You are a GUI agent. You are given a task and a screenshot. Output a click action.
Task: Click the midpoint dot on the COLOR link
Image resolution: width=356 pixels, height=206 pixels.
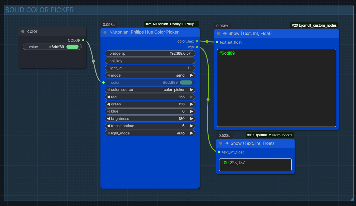click(93, 61)
